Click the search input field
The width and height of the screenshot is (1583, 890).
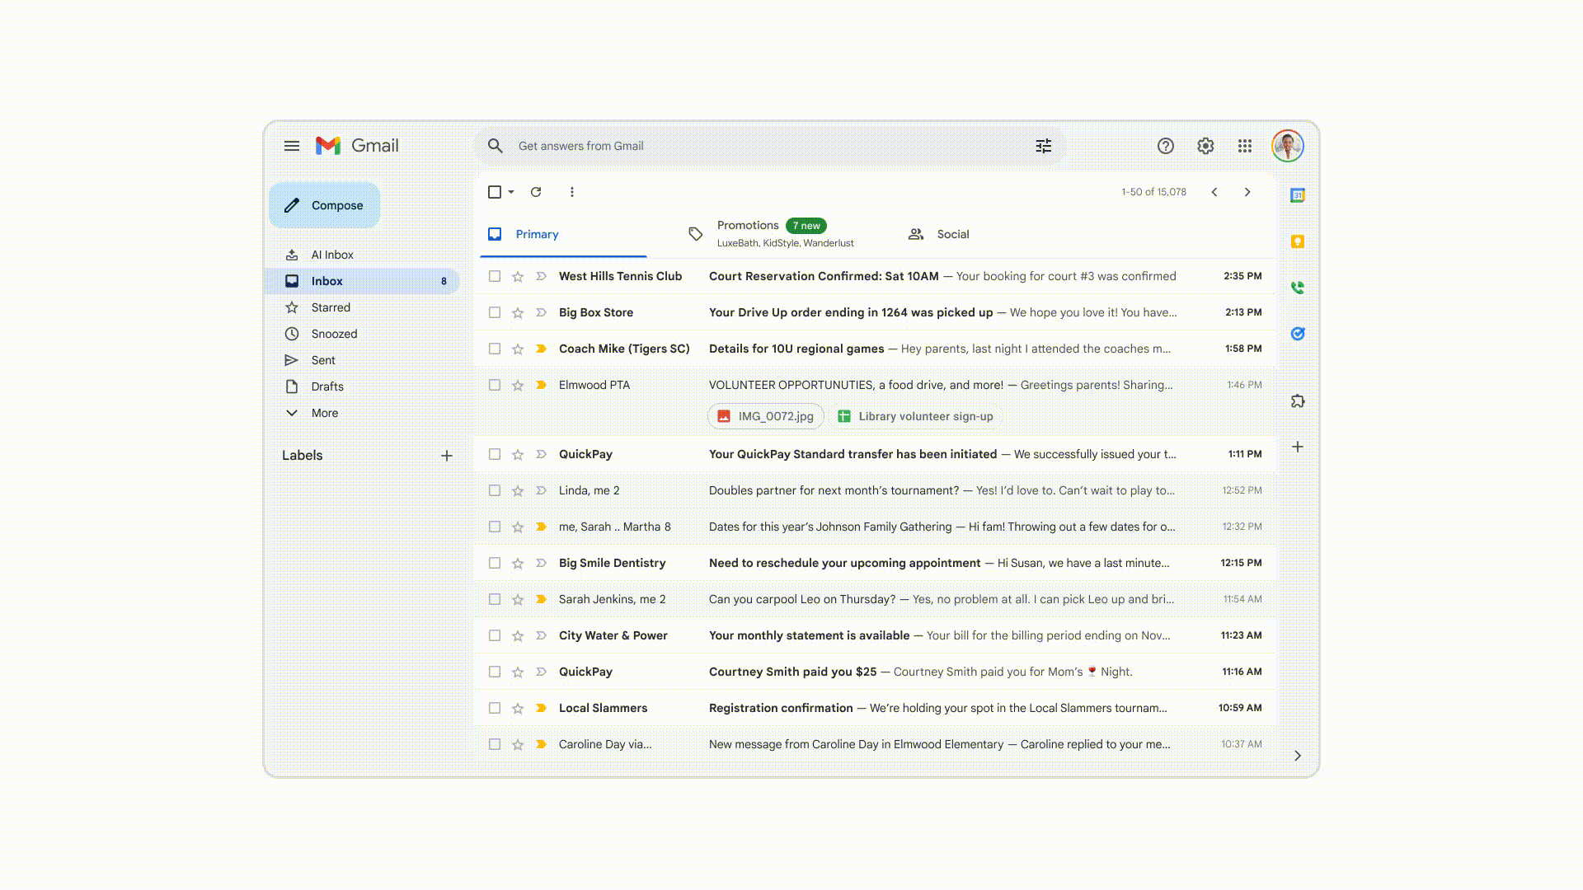tap(742, 146)
